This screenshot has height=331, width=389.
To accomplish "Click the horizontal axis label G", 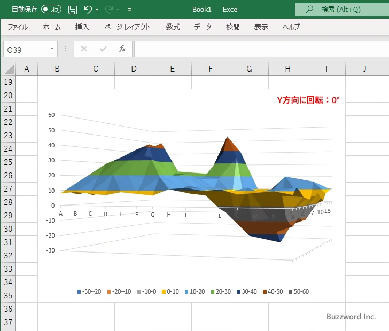I will pos(153,215).
